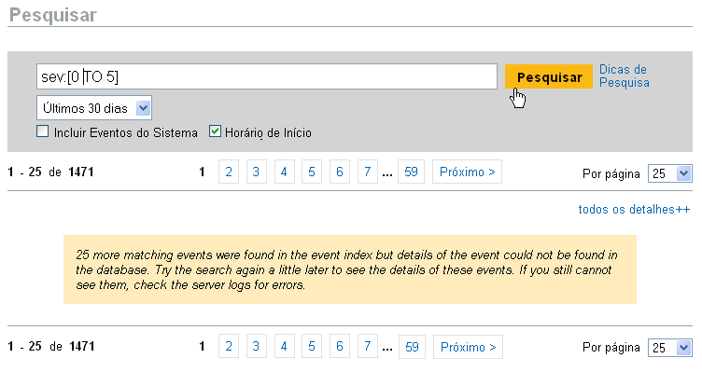Click bottom Próximo > next page link
This screenshot has height=372, width=702.
pyautogui.click(x=468, y=347)
